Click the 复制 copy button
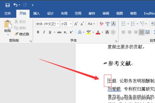155x103 pixels. (x=20, y=28)
